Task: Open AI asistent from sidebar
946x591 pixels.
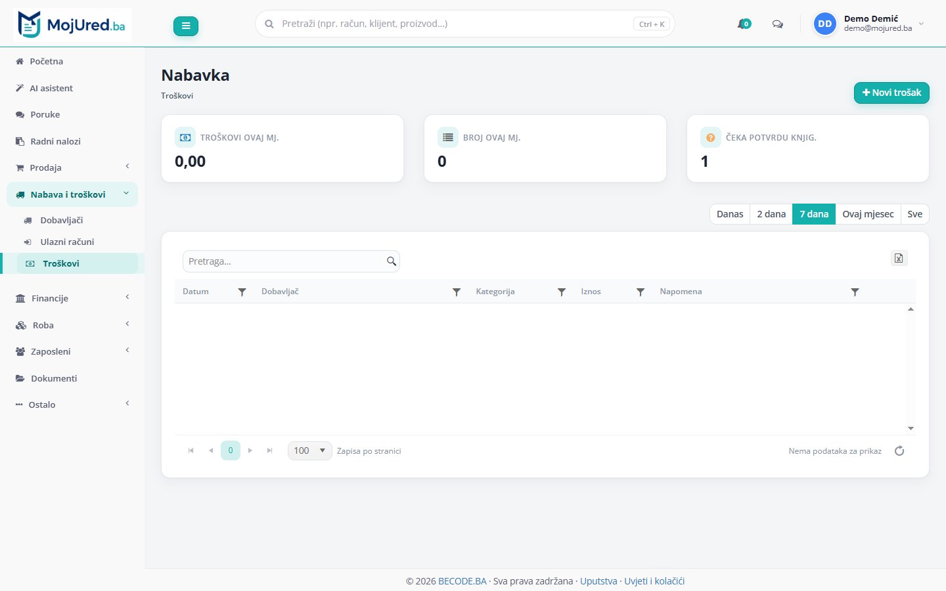Action: tap(72, 88)
